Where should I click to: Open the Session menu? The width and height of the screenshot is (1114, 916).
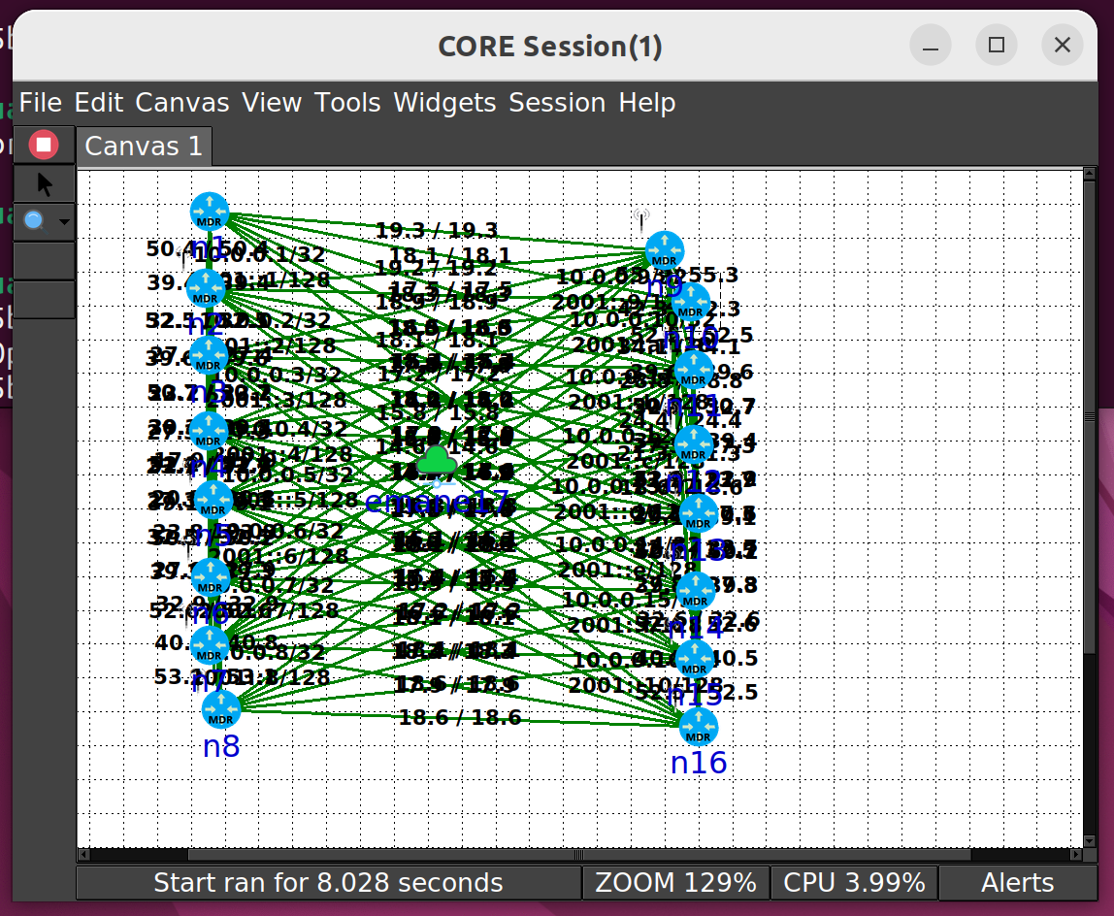pyautogui.click(x=558, y=102)
